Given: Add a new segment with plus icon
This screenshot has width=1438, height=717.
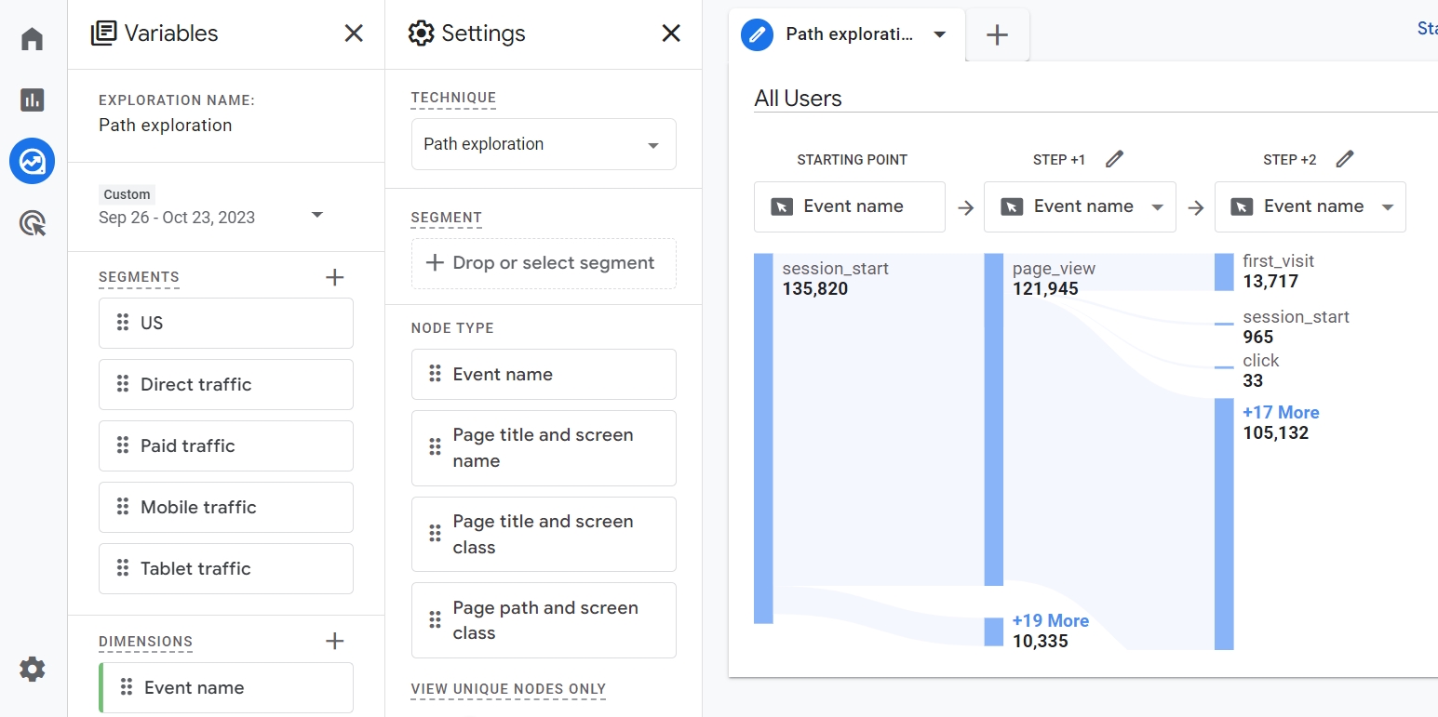Looking at the screenshot, I should 335,277.
